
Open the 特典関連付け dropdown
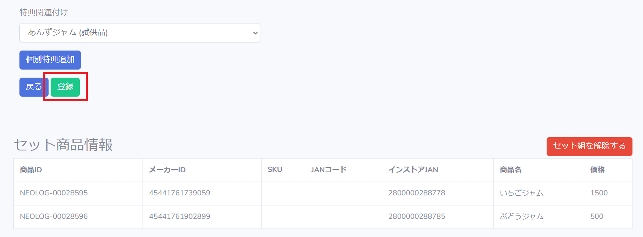point(140,33)
